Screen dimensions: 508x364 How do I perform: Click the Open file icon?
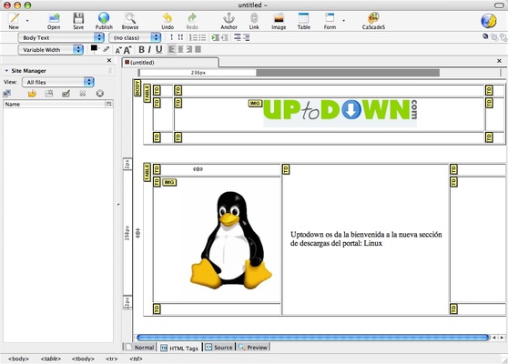tap(54, 18)
